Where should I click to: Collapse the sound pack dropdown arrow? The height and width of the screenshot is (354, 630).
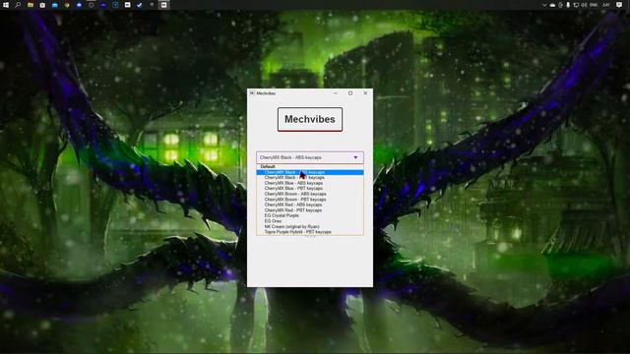[355, 157]
